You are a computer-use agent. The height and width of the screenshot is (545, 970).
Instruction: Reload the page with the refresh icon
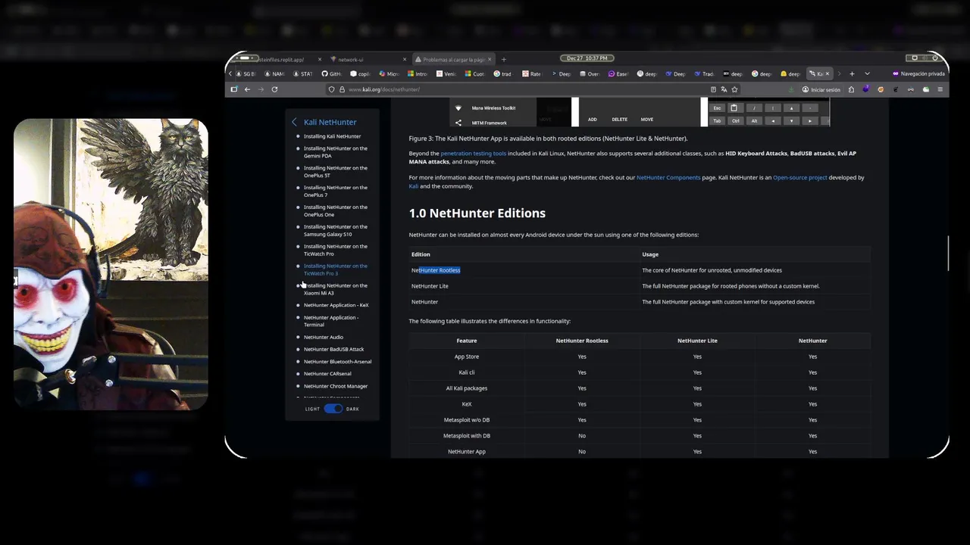[x=274, y=89]
